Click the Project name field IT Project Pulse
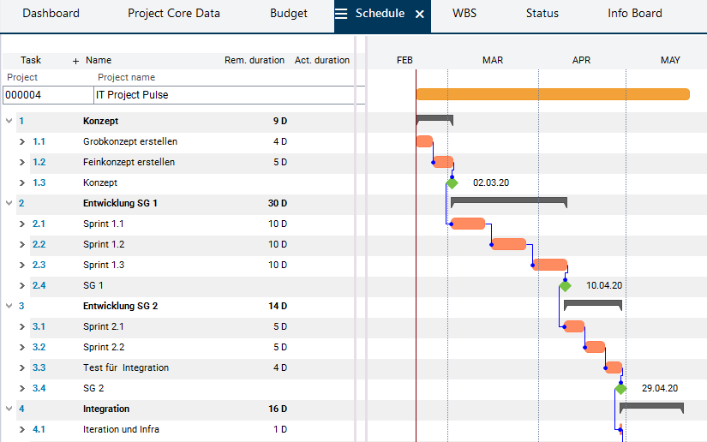707x442 pixels. tap(223, 95)
